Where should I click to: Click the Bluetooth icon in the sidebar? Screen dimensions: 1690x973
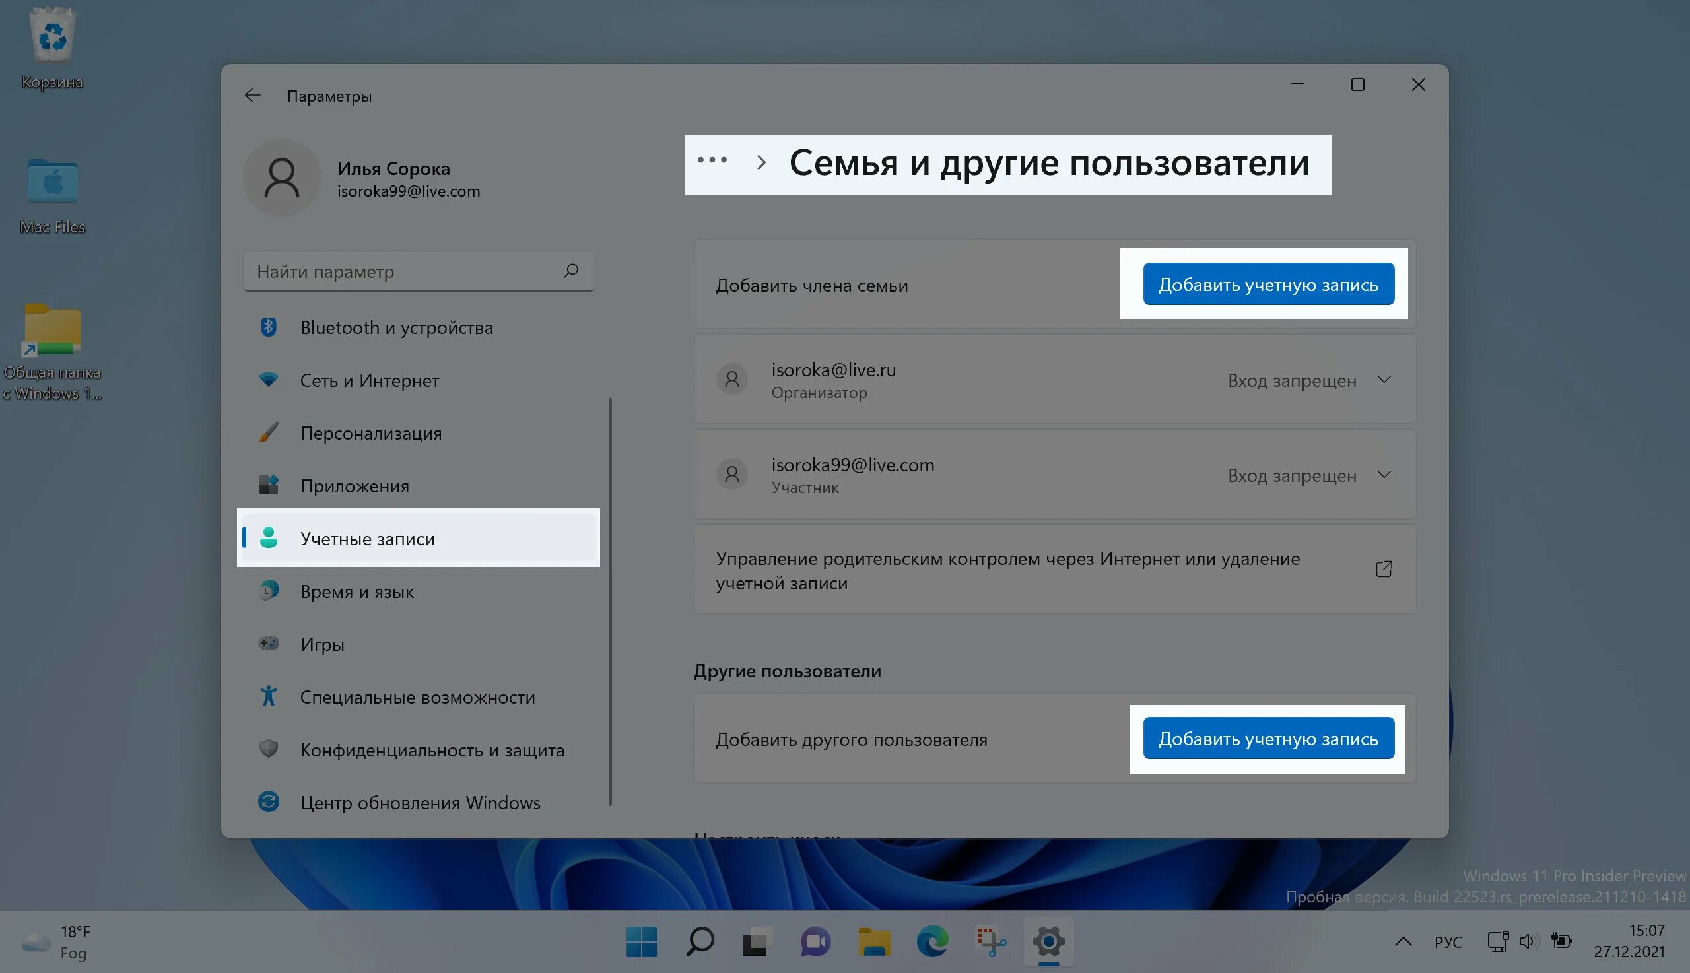(x=269, y=327)
